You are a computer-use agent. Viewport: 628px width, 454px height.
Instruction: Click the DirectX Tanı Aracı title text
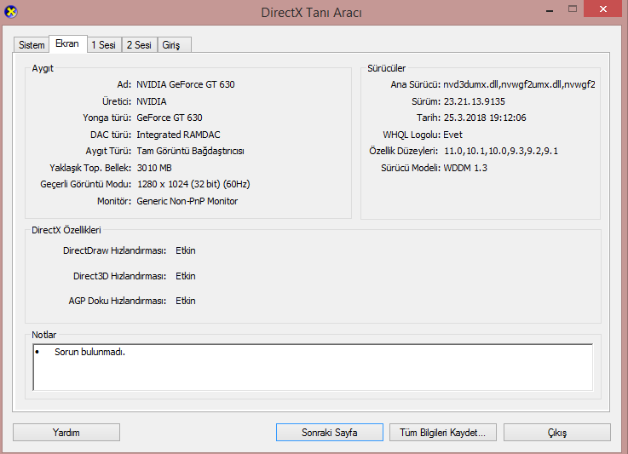313,14
